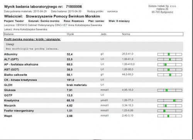Click the GLDH brak materiału result

point(77,85)
